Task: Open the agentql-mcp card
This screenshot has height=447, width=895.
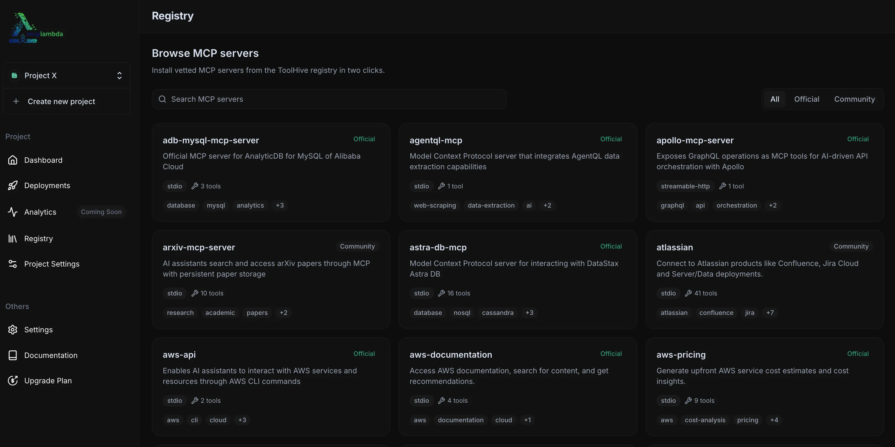Action: (518, 172)
